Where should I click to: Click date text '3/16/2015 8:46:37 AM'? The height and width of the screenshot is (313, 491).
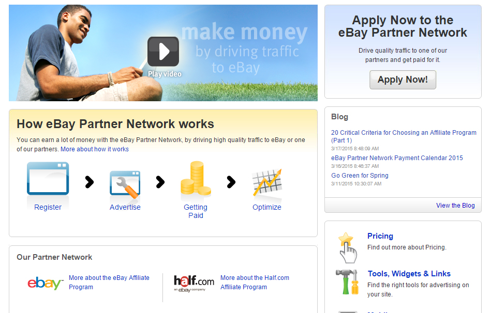tap(355, 166)
